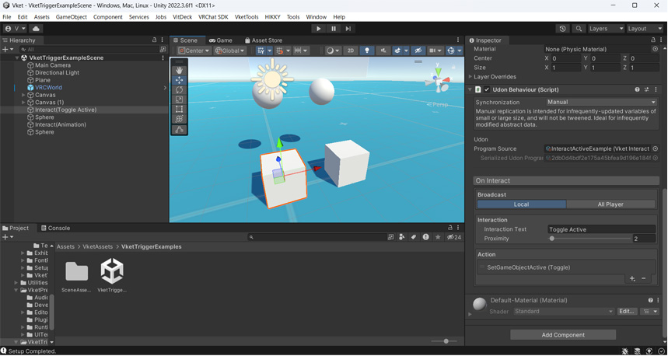668x356 pixels.
Task: Open the Layers dropdown
Action: coord(606,29)
